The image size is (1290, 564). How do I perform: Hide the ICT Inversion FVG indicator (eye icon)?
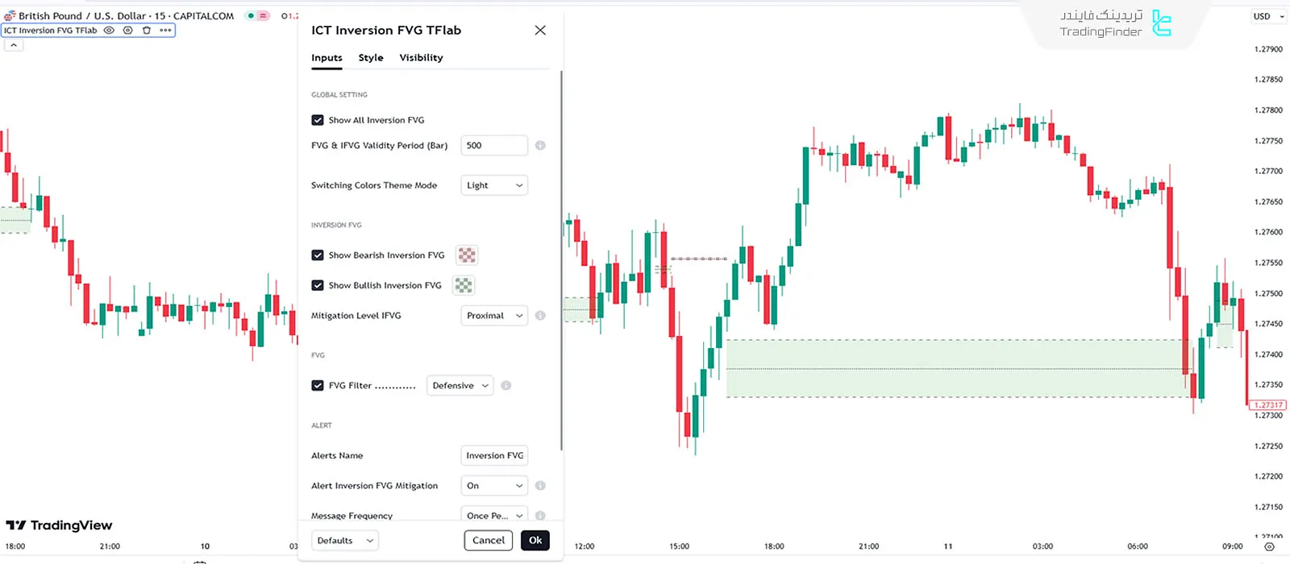point(109,31)
